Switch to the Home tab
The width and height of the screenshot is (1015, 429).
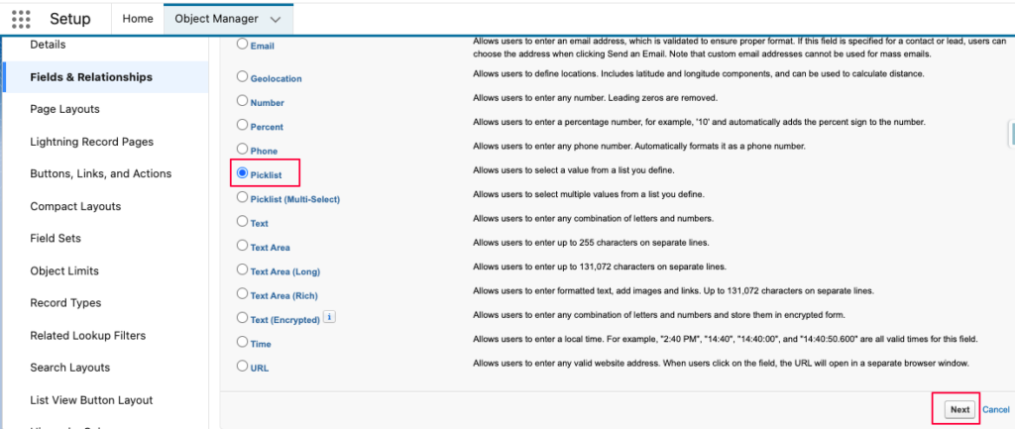[x=137, y=19]
